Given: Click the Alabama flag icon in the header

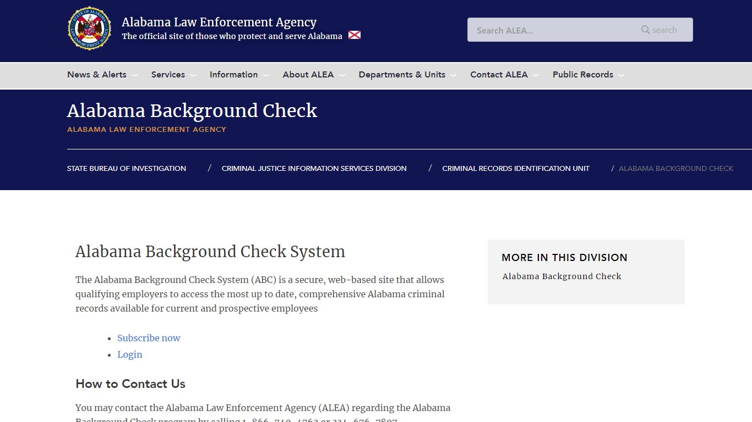Looking at the screenshot, I should (x=355, y=35).
